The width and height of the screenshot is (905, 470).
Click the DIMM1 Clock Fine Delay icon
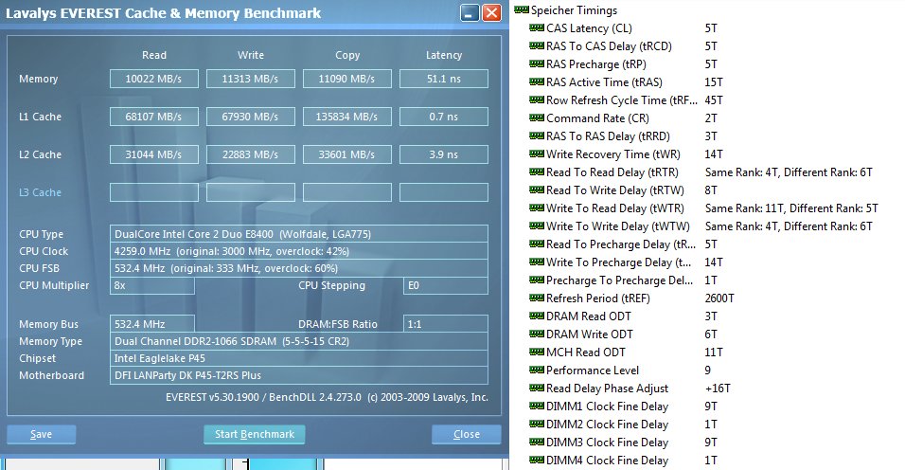pyautogui.click(x=537, y=406)
